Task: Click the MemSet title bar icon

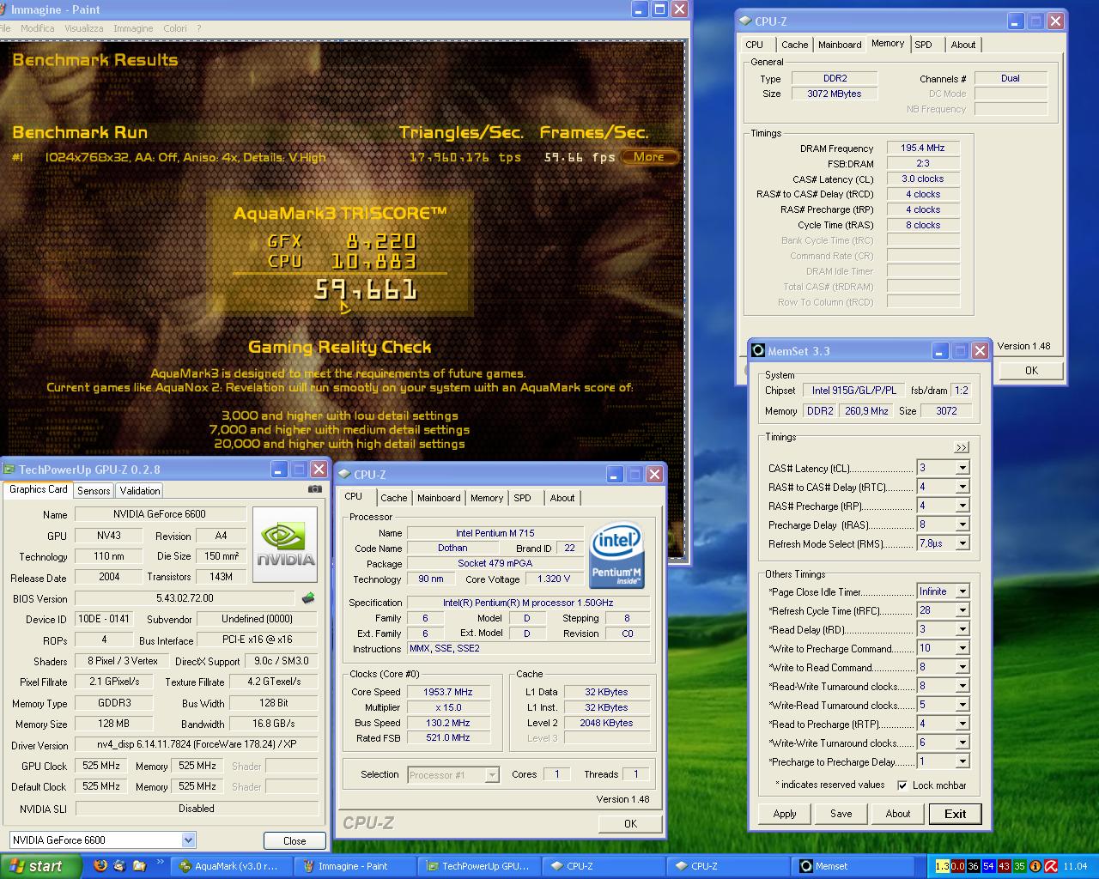Action: click(x=758, y=350)
